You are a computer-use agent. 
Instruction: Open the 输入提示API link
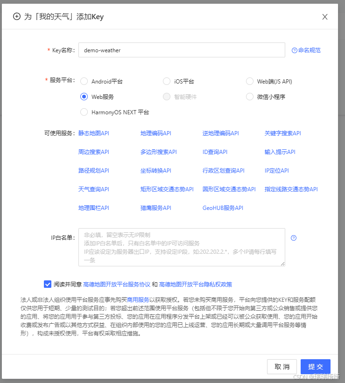tap(280, 152)
